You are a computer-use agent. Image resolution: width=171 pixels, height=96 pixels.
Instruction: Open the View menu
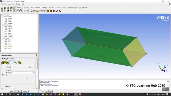(x=9, y=4)
